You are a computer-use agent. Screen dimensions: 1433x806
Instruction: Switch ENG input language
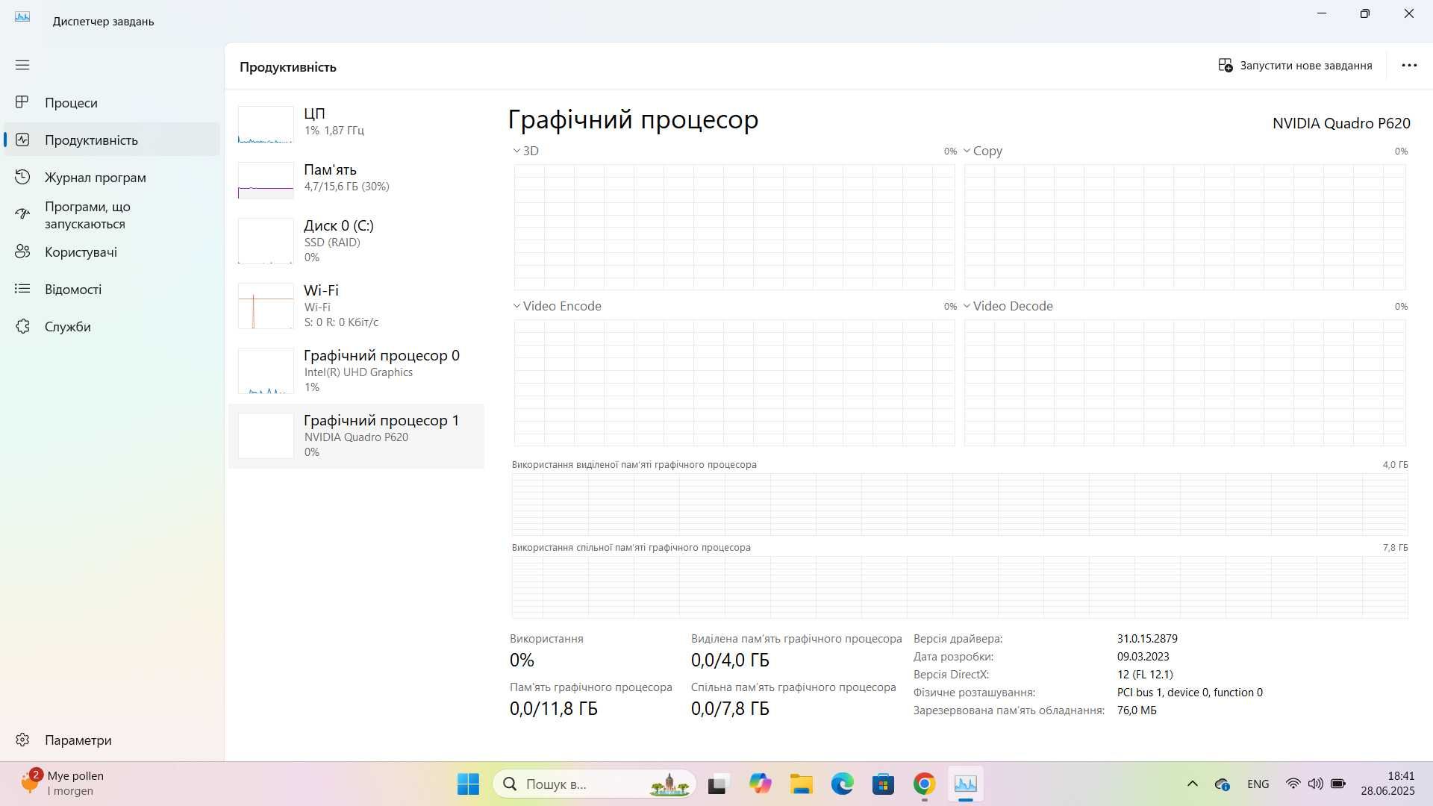click(1258, 784)
